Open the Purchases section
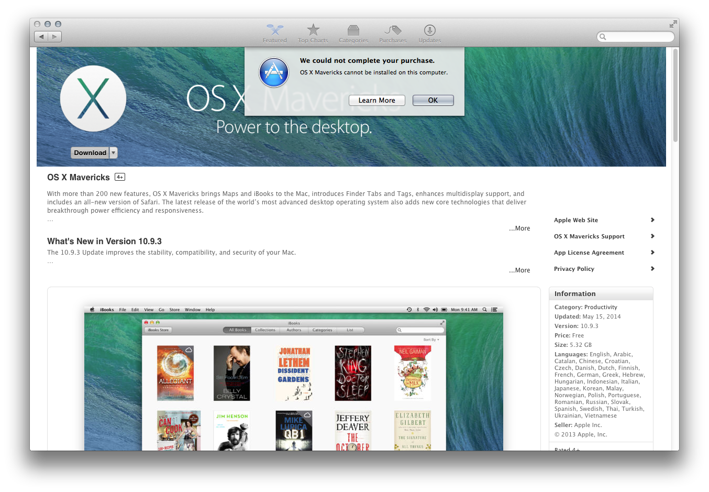Viewport: 709px width, 492px height. 393,34
